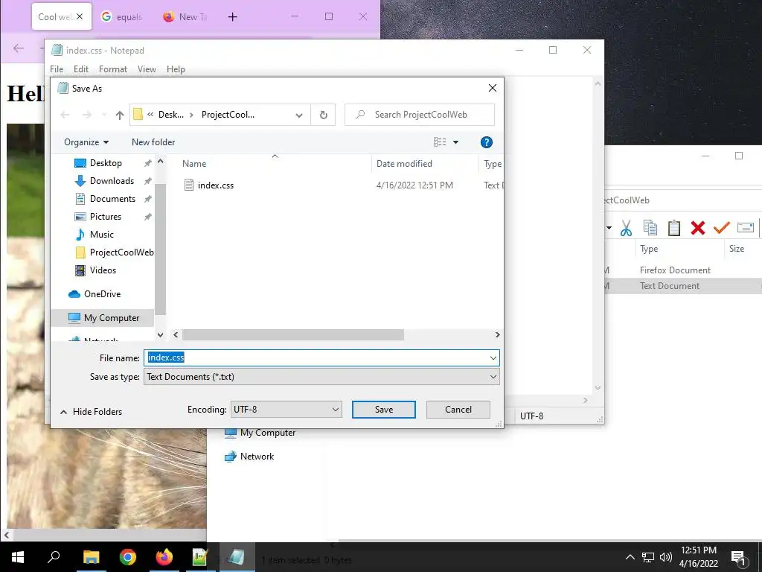Open the dialog Help question mark icon
Screen dimensions: 762x572
pos(486,142)
